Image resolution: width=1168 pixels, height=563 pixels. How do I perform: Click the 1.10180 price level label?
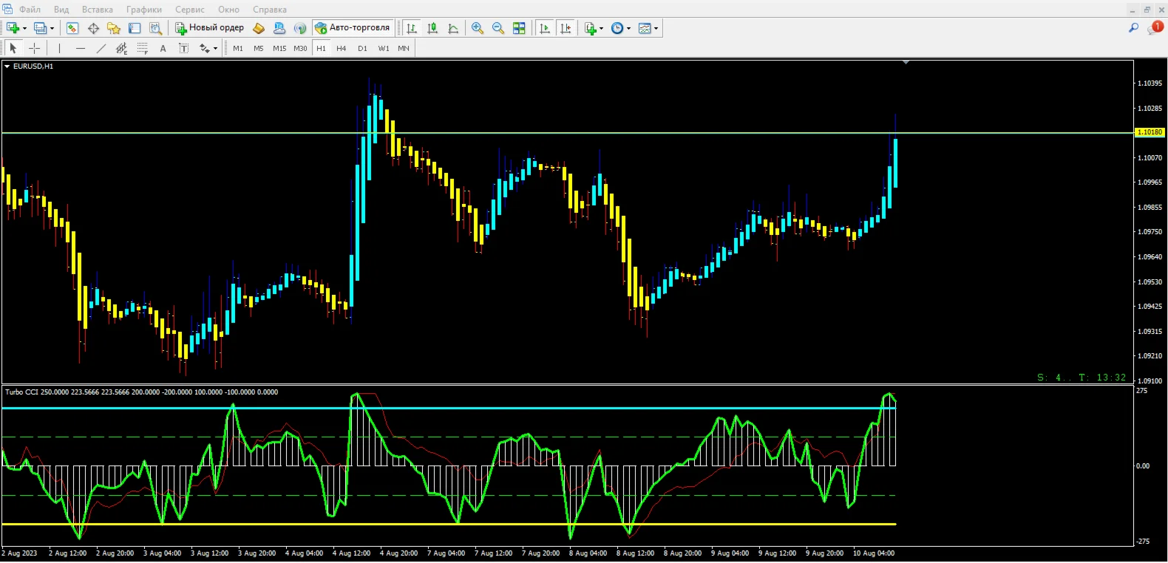click(x=1150, y=132)
